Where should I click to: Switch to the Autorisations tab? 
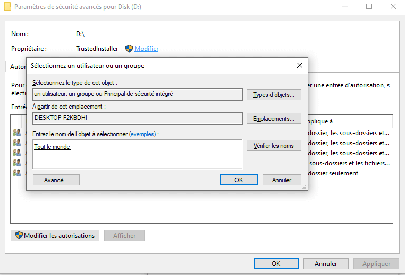click(x=18, y=67)
